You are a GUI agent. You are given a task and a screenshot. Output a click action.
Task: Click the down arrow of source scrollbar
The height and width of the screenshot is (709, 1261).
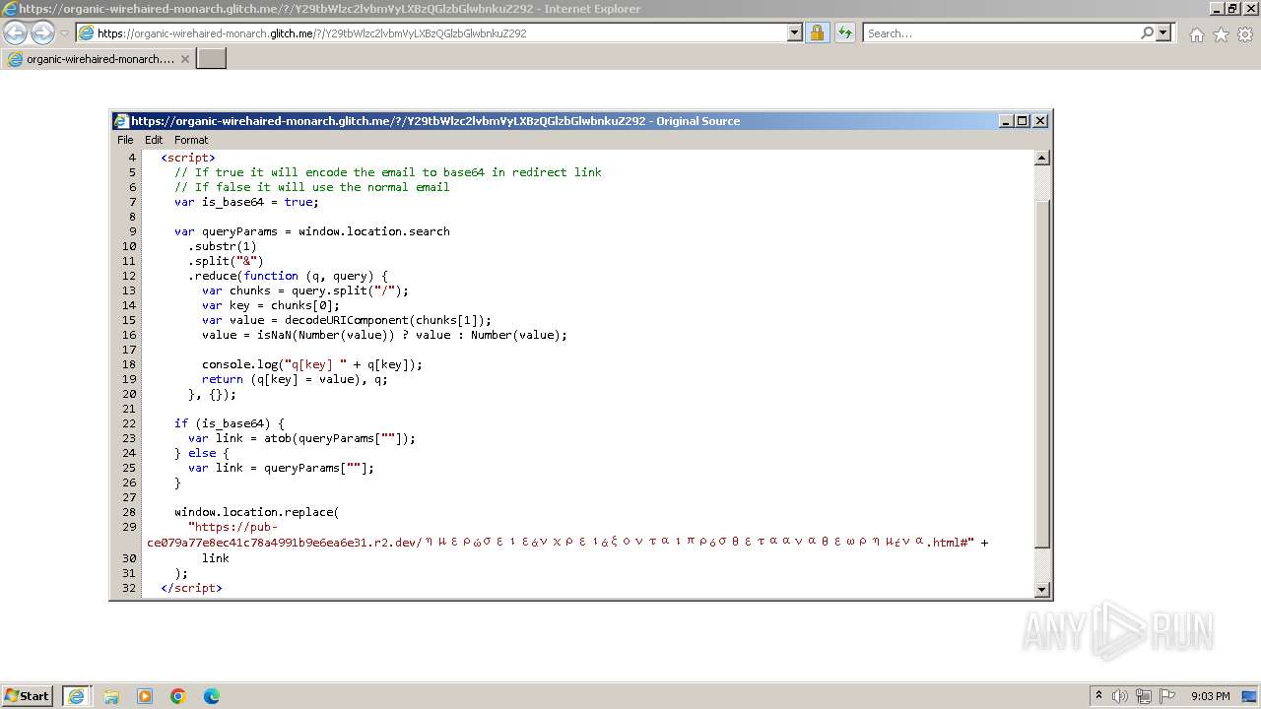tap(1042, 590)
